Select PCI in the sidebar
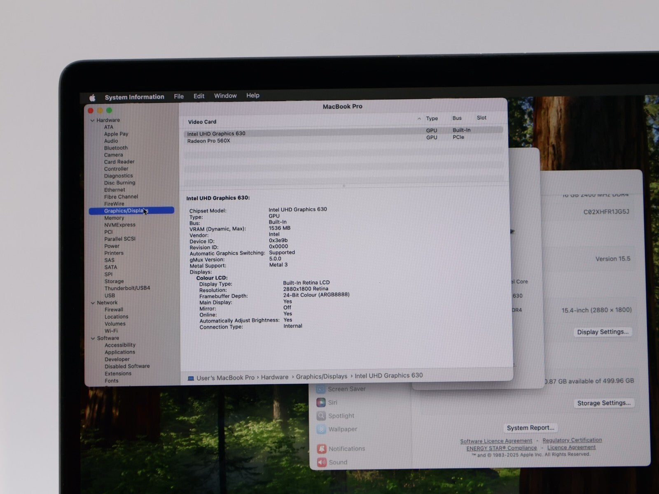Screen dimensions: 659x494 pos(108,232)
